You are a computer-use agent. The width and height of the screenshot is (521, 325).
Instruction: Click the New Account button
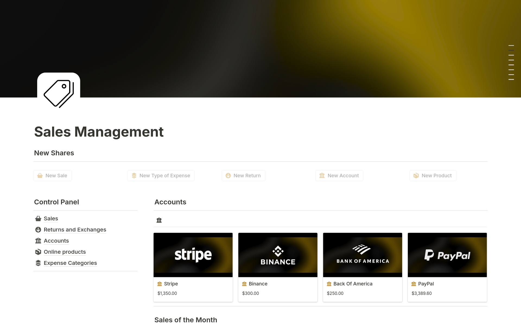pyautogui.click(x=339, y=175)
